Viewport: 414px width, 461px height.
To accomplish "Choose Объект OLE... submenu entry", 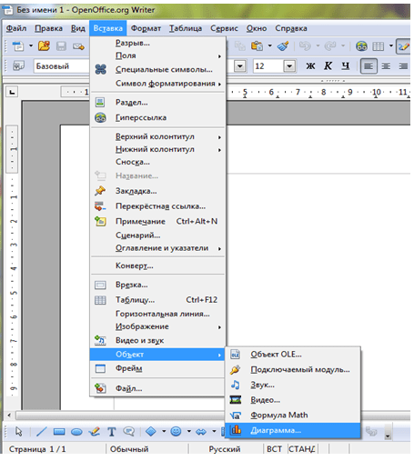I will pyautogui.click(x=293, y=355).
